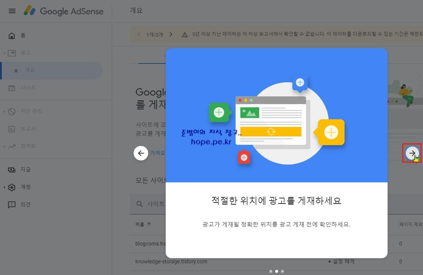The image size is (423, 275).
Task: Select first carousel dot indicator
Action: click(x=270, y=271)
